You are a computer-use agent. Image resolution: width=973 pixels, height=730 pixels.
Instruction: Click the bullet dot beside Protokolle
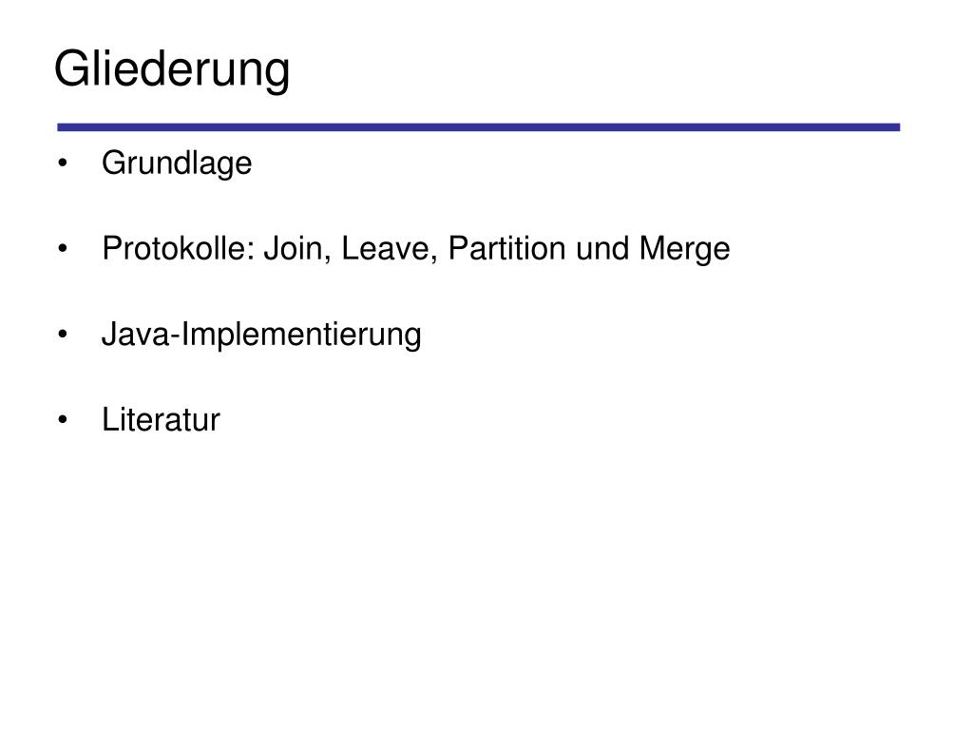62,249
